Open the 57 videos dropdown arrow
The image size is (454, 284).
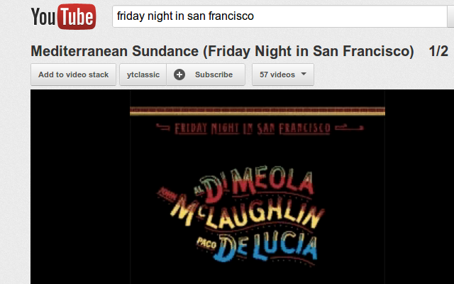pyautogui.click(x=304, y=74)
